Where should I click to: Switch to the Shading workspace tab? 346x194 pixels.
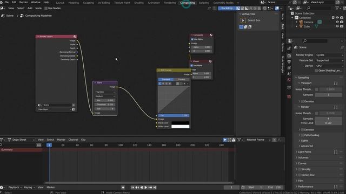pyautogui.click(x=139, y=3)
